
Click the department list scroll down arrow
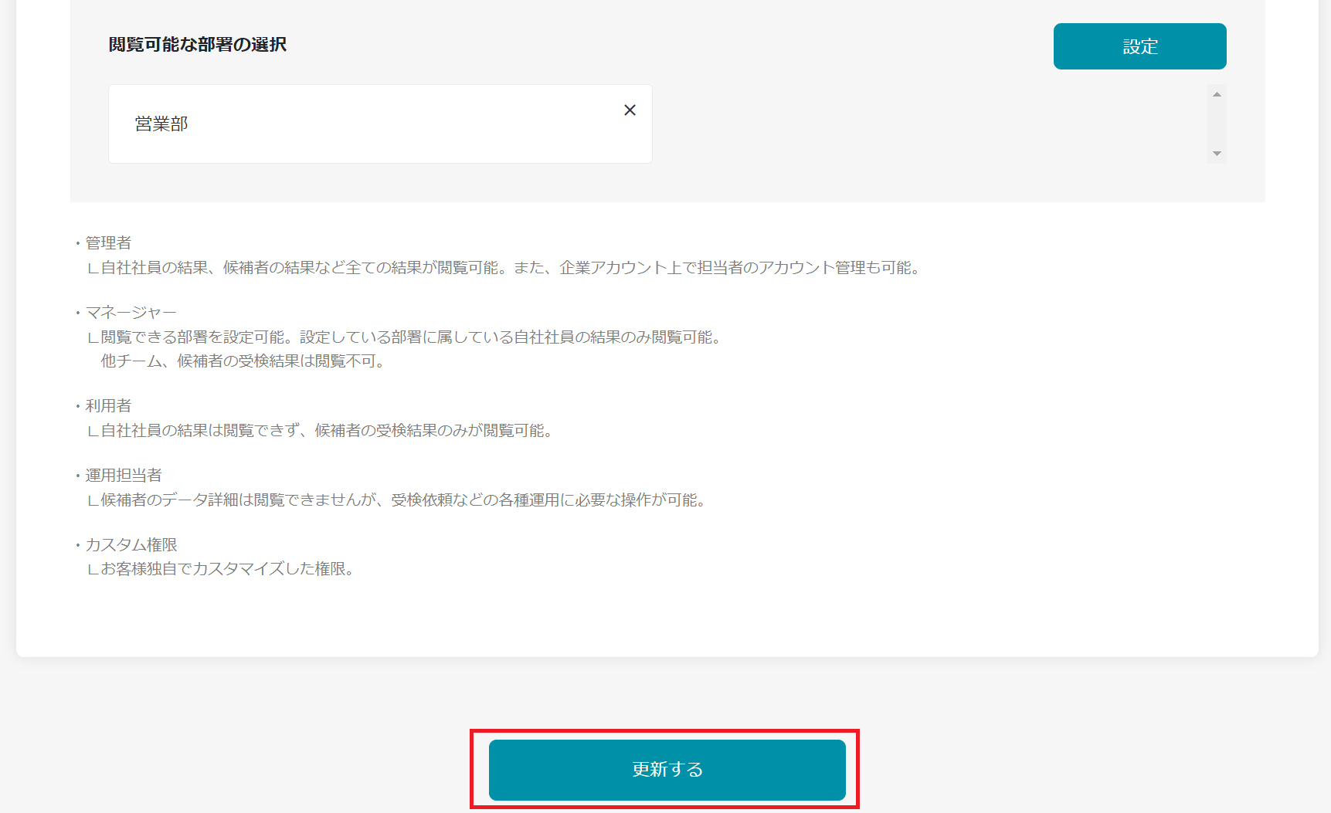point(1217,154)
